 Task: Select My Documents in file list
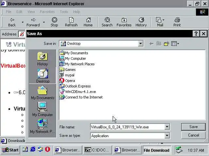coord(74,53)
